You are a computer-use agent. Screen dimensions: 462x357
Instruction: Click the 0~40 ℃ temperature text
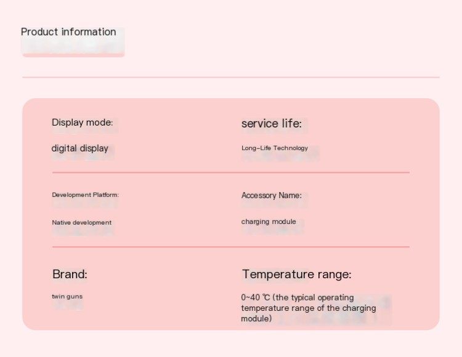[255, 297]
